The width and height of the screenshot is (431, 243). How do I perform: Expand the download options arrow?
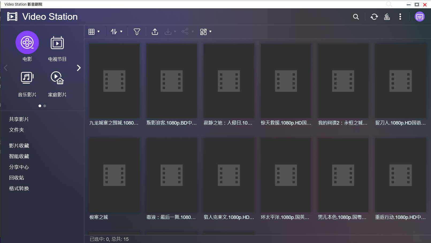click(175, 32)
